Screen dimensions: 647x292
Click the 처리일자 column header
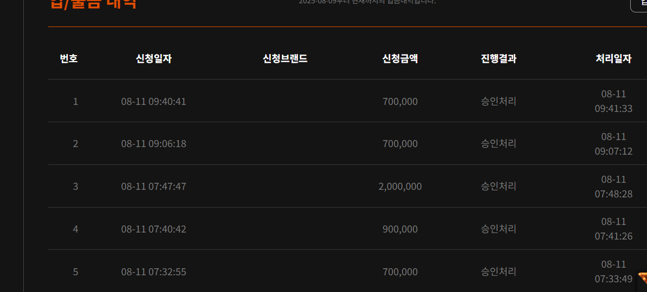(x=613, y=59)
